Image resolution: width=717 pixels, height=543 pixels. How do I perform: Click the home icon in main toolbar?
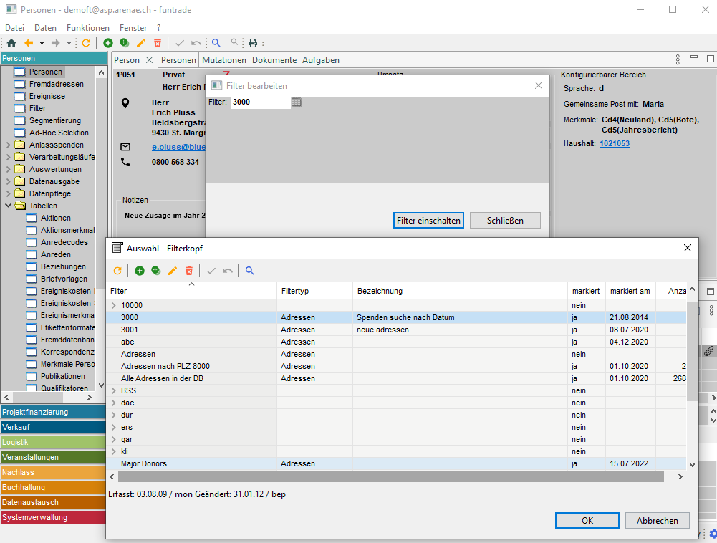(11, 43)
